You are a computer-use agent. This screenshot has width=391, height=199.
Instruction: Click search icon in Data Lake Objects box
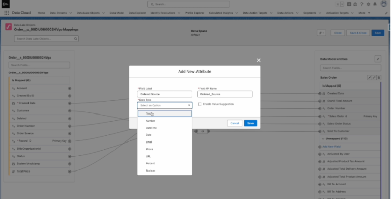click(75, 39)
